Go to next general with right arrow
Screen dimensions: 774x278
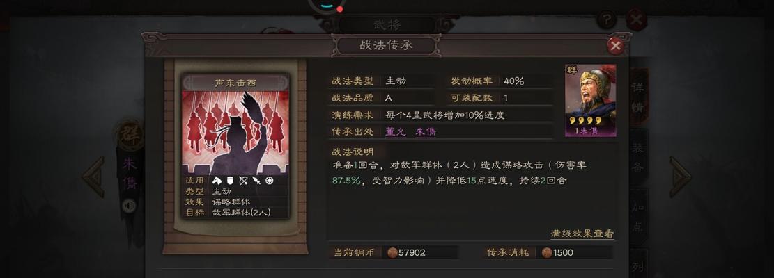[x=680, y=177]
